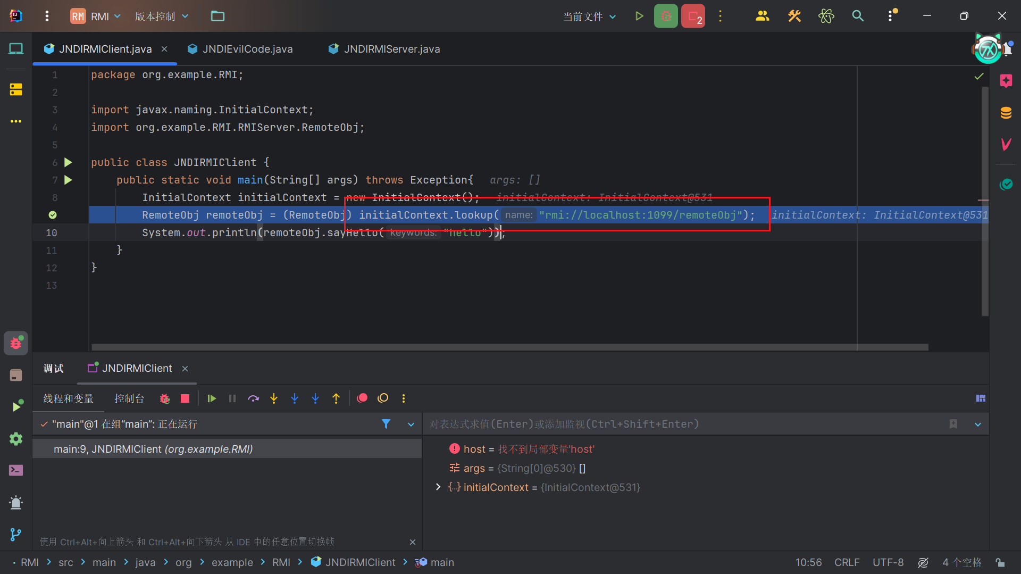
Task: Stop the debug session red square
Action: tap(185, 398)
